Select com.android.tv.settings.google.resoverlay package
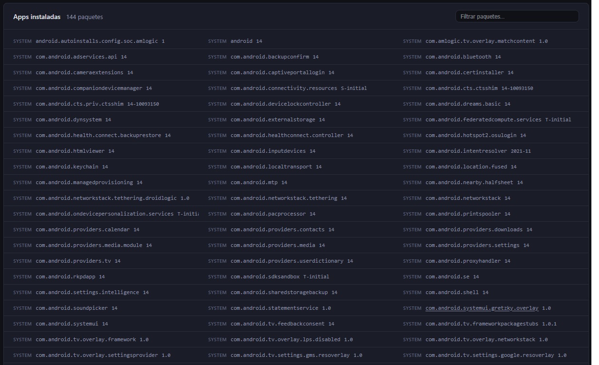Screen dimensions: 599x365 pos(490,355)
